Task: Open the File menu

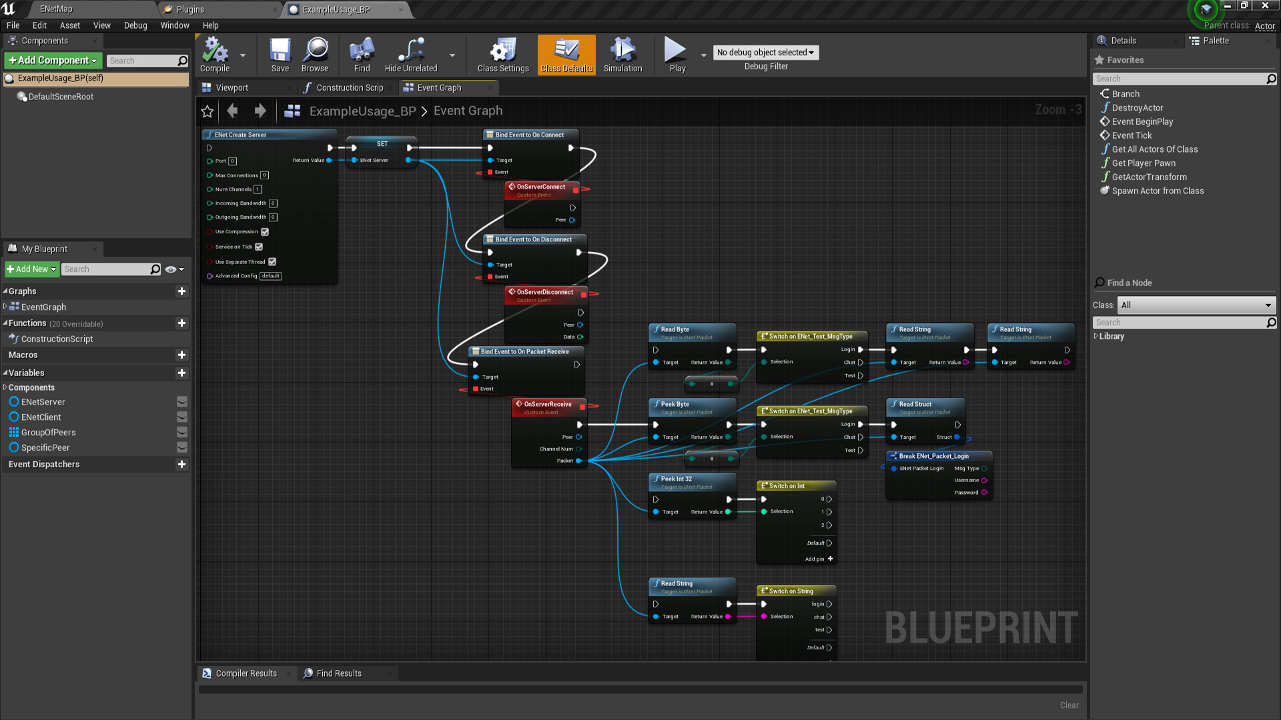Action: point(13,25)
